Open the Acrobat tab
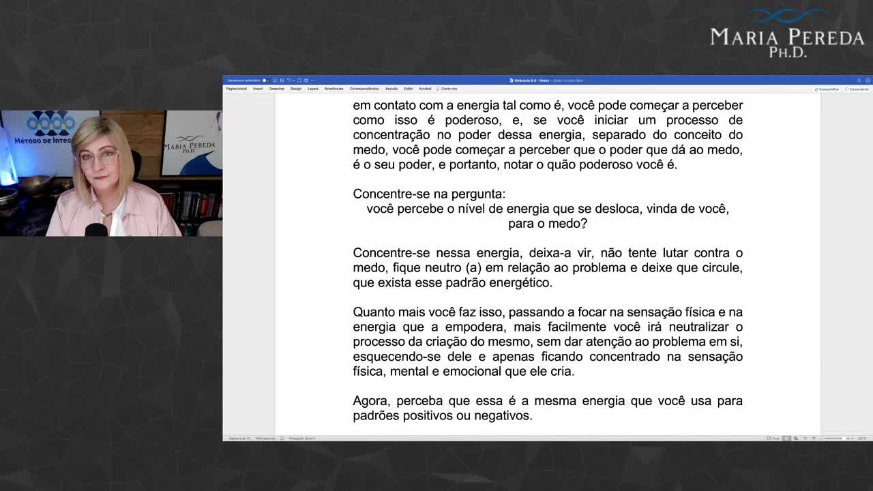The height and width of the screenshot is (491, 873). click(425, 89)
